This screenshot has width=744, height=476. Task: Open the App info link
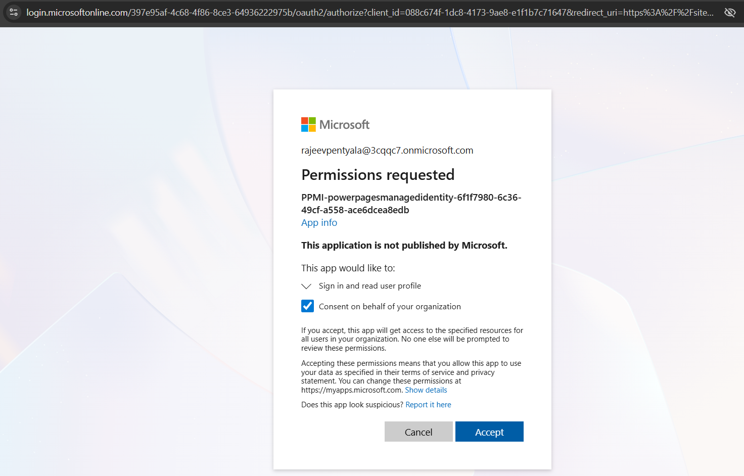[x=319, y=223]
